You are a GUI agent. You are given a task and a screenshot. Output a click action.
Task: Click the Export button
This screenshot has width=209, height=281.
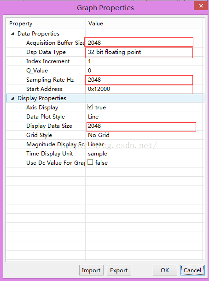coord(119,270)
